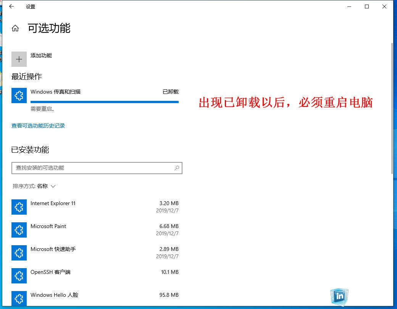
Task: Click the 6.68 MB size value
Action: click(169, 226)
